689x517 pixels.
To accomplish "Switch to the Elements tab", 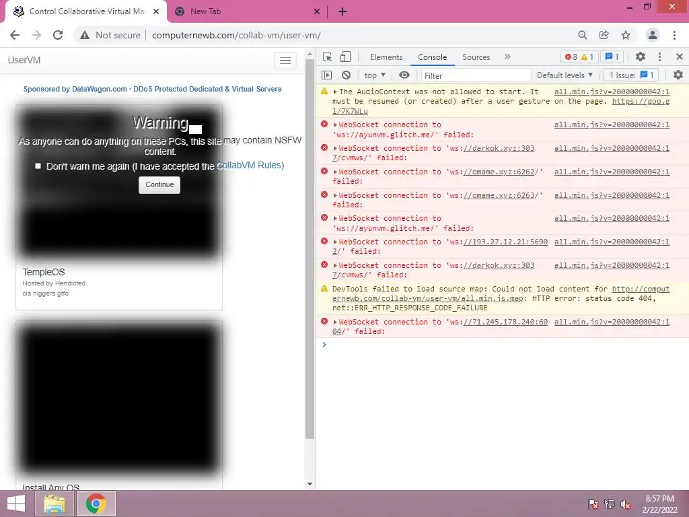I will pyautogui.click(x=386, y=57).
